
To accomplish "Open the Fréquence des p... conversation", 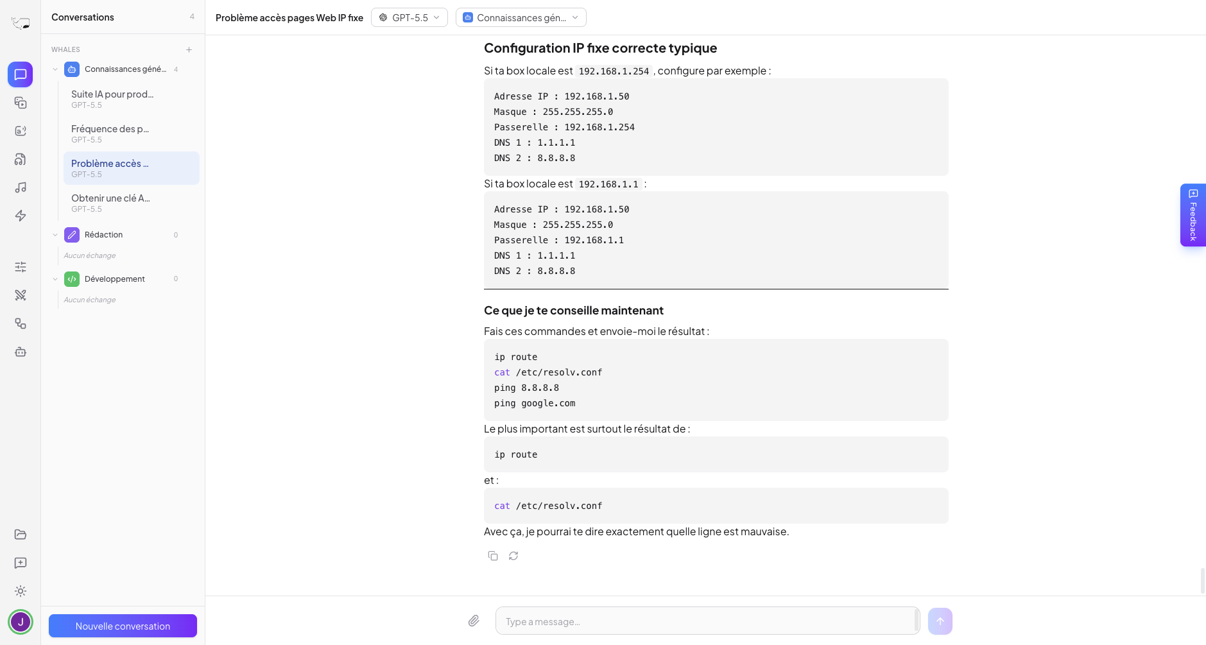I will (132, 133).
